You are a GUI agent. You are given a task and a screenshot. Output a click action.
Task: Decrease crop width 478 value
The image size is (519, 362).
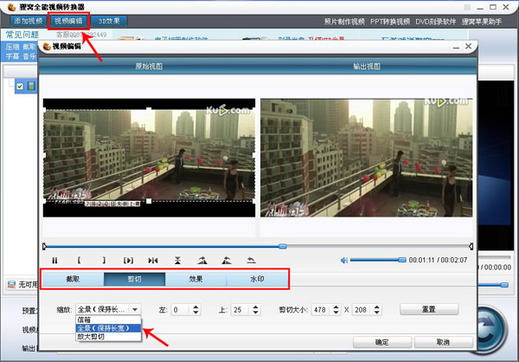coord(336,313)
